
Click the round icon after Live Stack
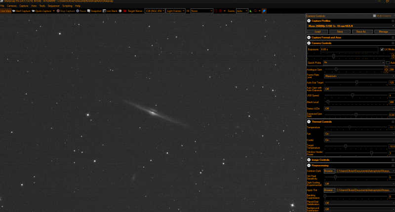pyautogui.click(x=120, y=11)
